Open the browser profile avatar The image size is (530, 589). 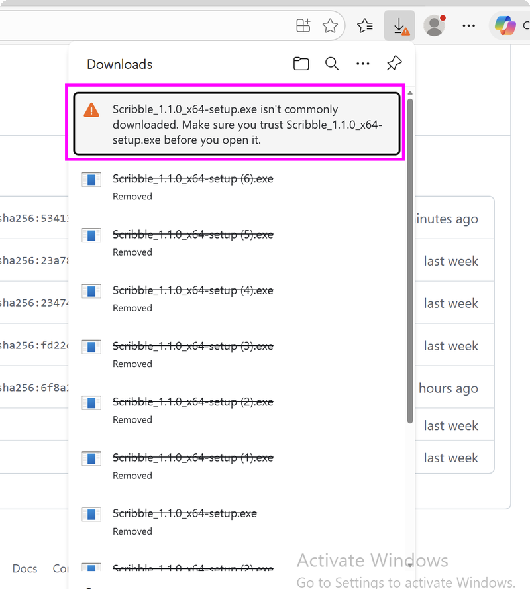tap(434, 26)
